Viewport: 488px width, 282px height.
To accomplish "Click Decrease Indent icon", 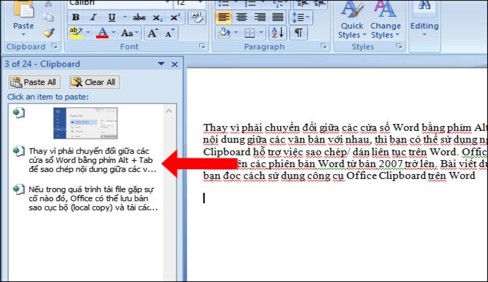I will 303,3.
